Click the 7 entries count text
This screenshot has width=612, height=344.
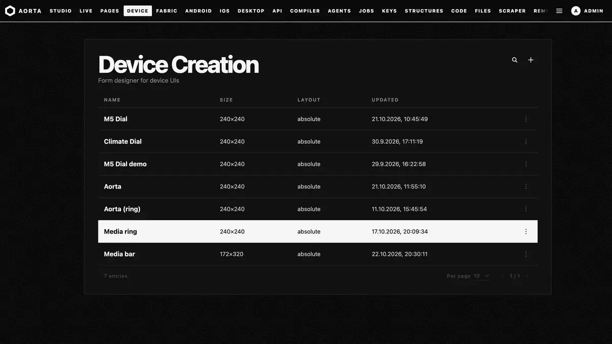[x=116, y=276]
